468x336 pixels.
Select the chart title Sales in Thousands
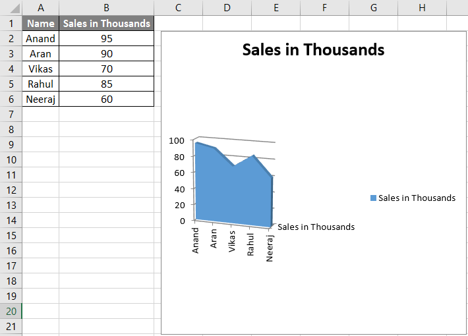[313, 49]
